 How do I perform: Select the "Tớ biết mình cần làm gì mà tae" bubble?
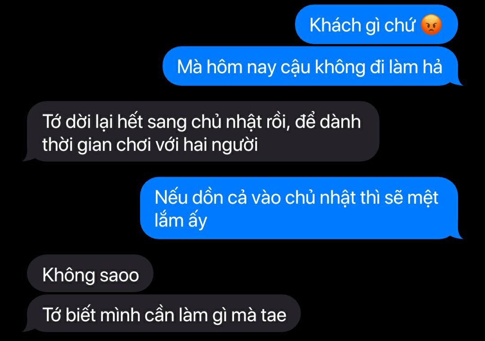click(x=162, y=314)
